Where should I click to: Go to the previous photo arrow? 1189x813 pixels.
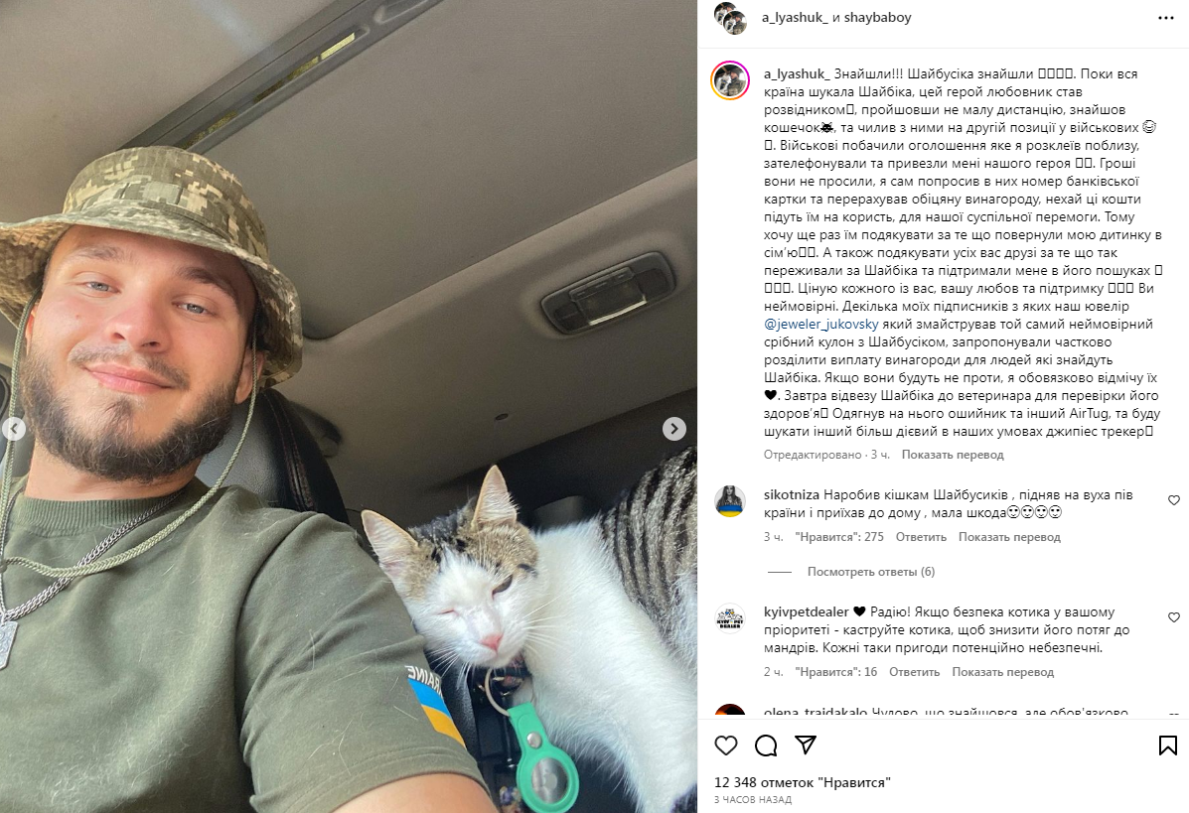(x=13, y=429)
